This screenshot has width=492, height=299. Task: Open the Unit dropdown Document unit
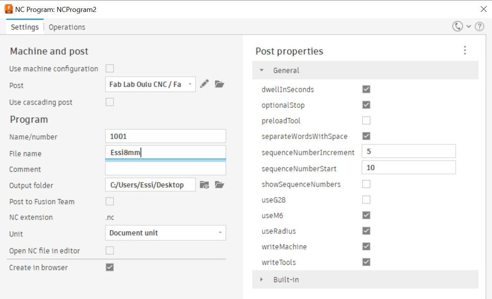166,233
